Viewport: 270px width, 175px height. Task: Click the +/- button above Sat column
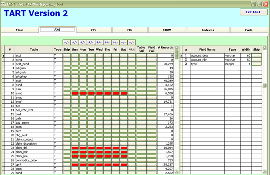[123, 42]
